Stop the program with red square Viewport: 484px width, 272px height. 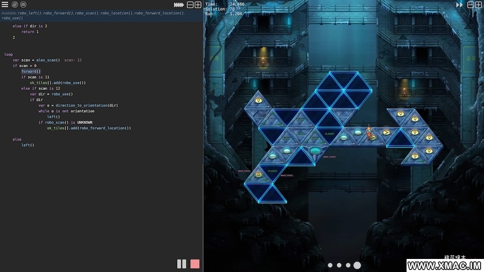click(x=195, y=264)
